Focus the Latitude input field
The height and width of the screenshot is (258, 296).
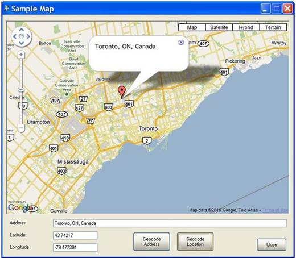point(75,235)
